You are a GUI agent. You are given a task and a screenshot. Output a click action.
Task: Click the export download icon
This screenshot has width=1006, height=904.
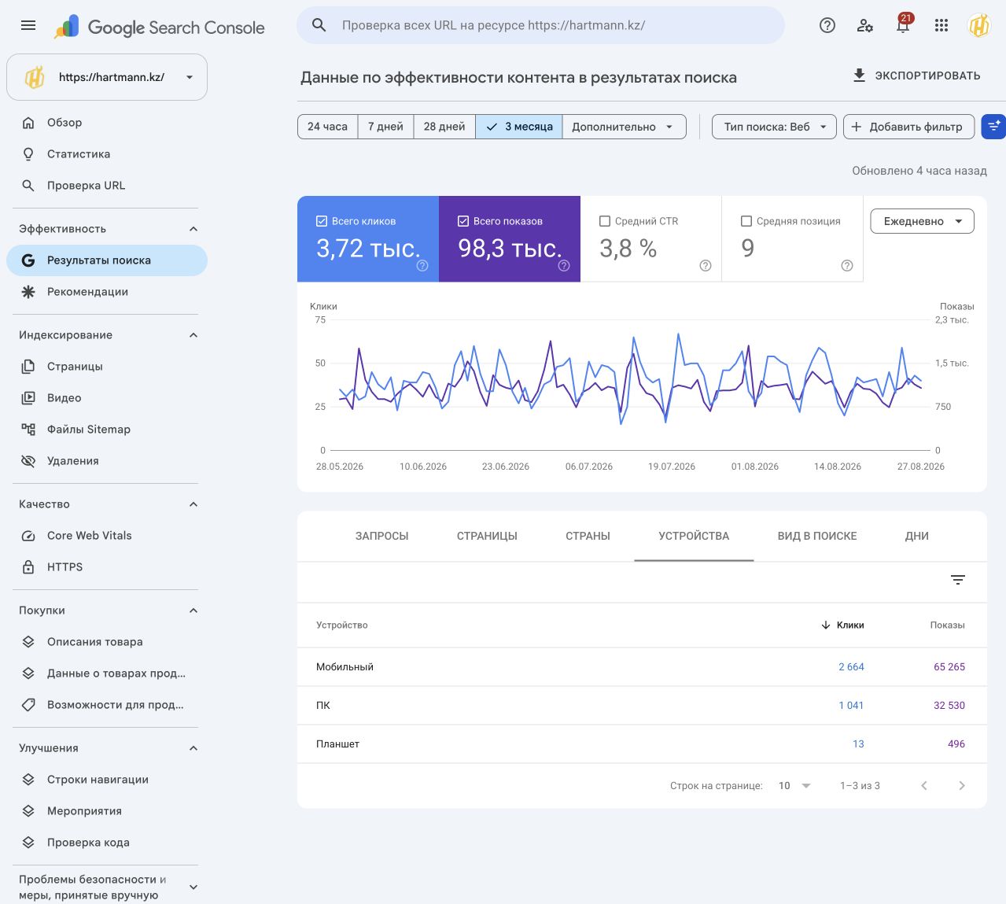860,76
